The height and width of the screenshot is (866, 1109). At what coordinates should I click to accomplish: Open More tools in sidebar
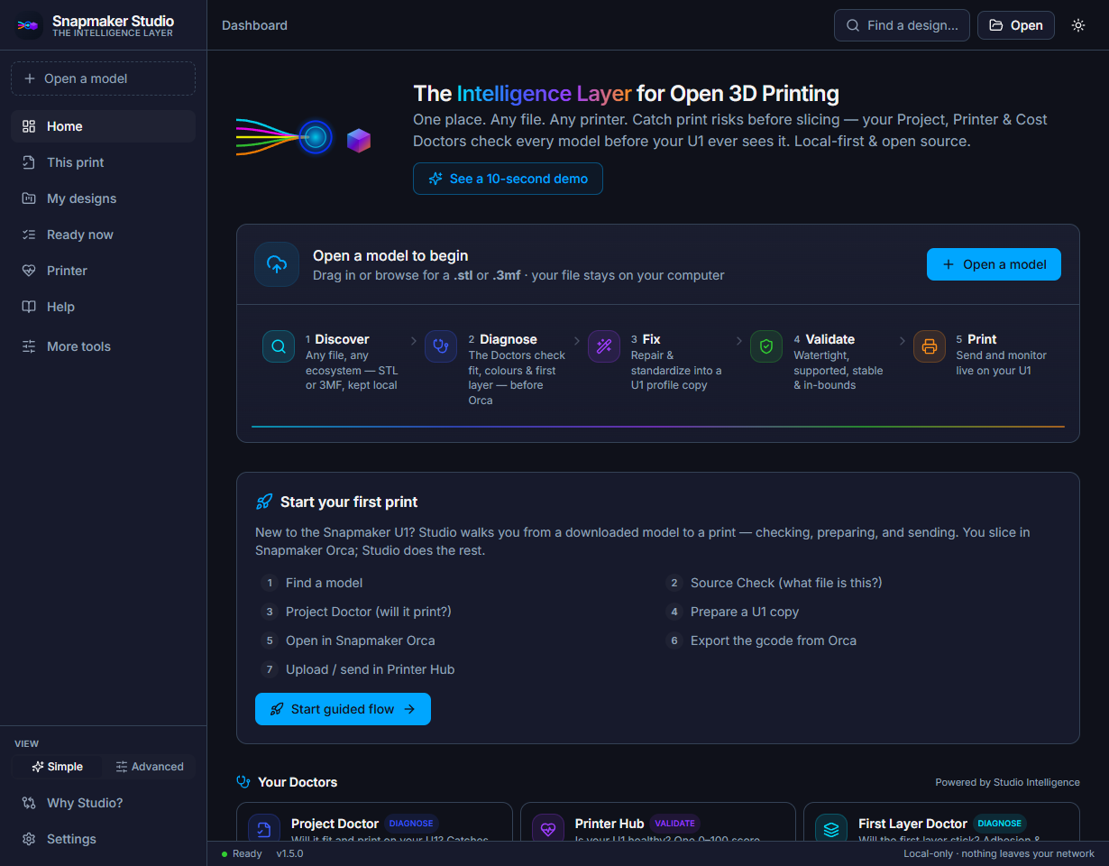(x=103, y=346)
